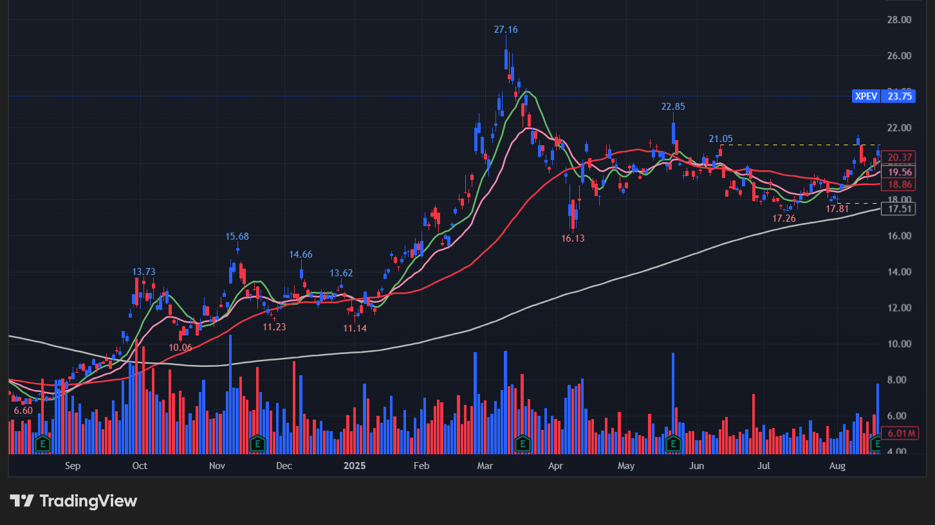Click the 26.00 price axis tick

[x=898, y=56]
